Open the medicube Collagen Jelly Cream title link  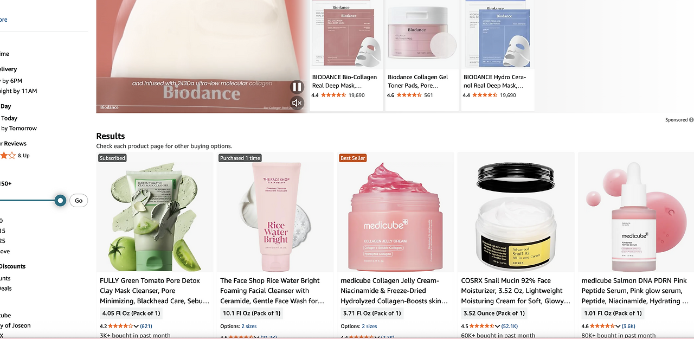[x=394, y=291]
